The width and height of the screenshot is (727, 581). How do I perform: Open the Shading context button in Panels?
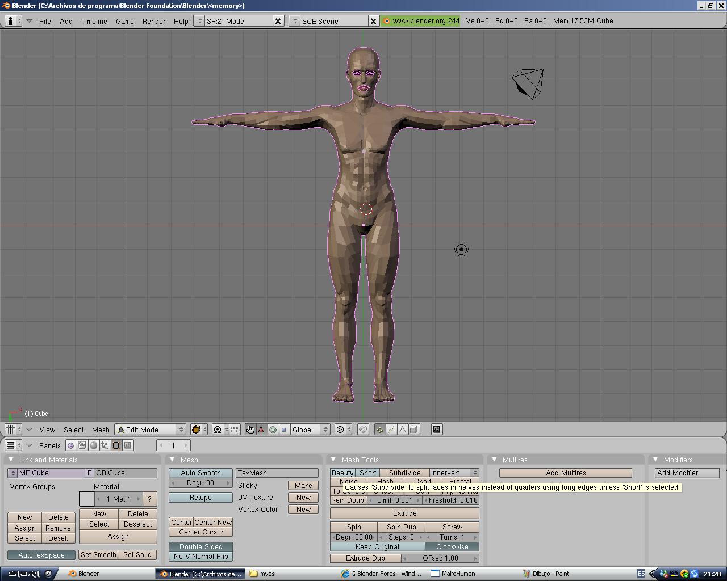point(94,445)
